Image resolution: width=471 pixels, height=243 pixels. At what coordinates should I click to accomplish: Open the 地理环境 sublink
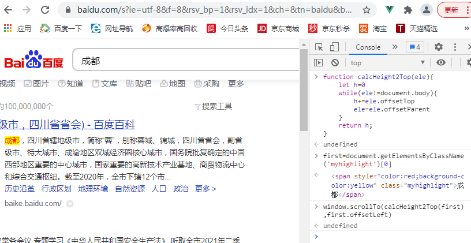click(x=93, y=189)
